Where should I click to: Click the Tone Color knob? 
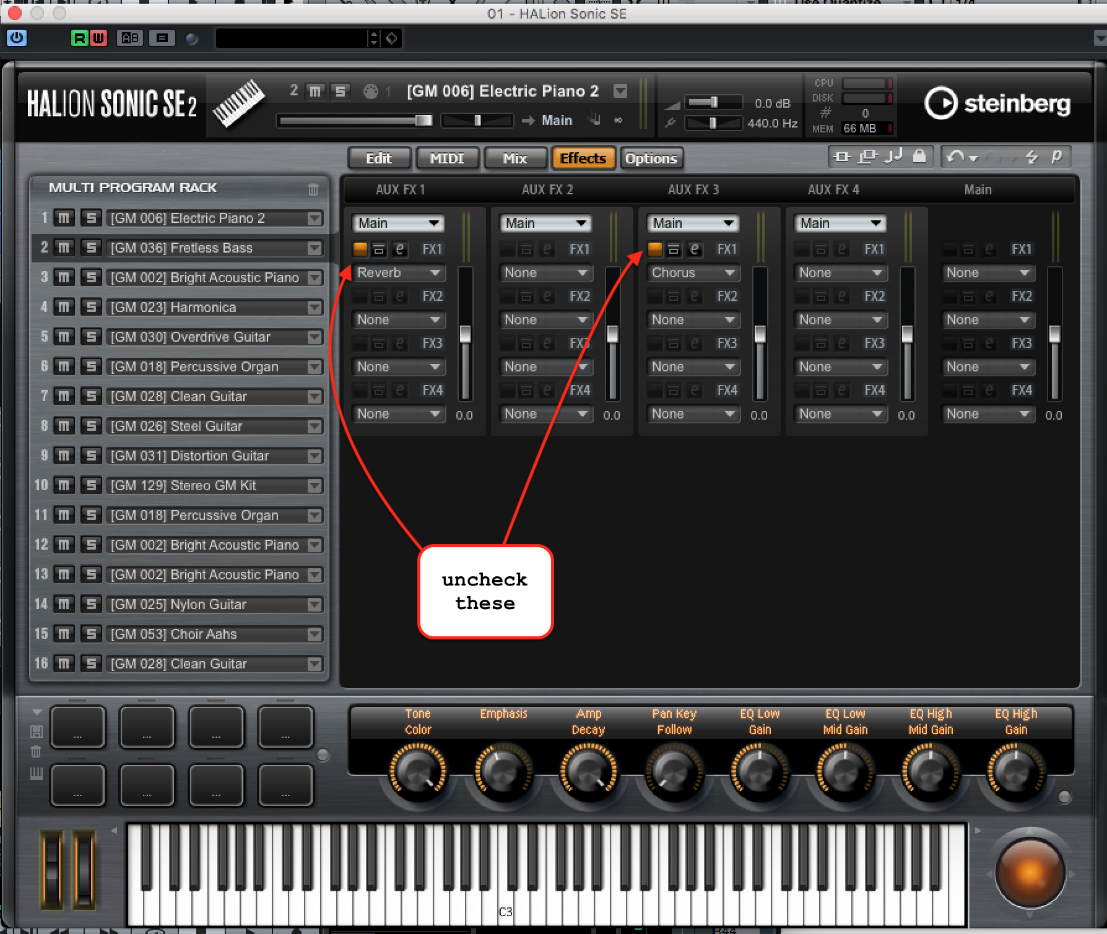point(418,770)
